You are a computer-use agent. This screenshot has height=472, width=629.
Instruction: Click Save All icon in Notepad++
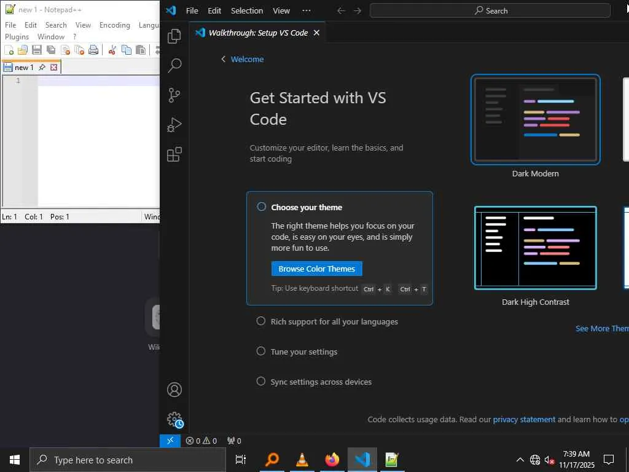click(x=51, y=50)
